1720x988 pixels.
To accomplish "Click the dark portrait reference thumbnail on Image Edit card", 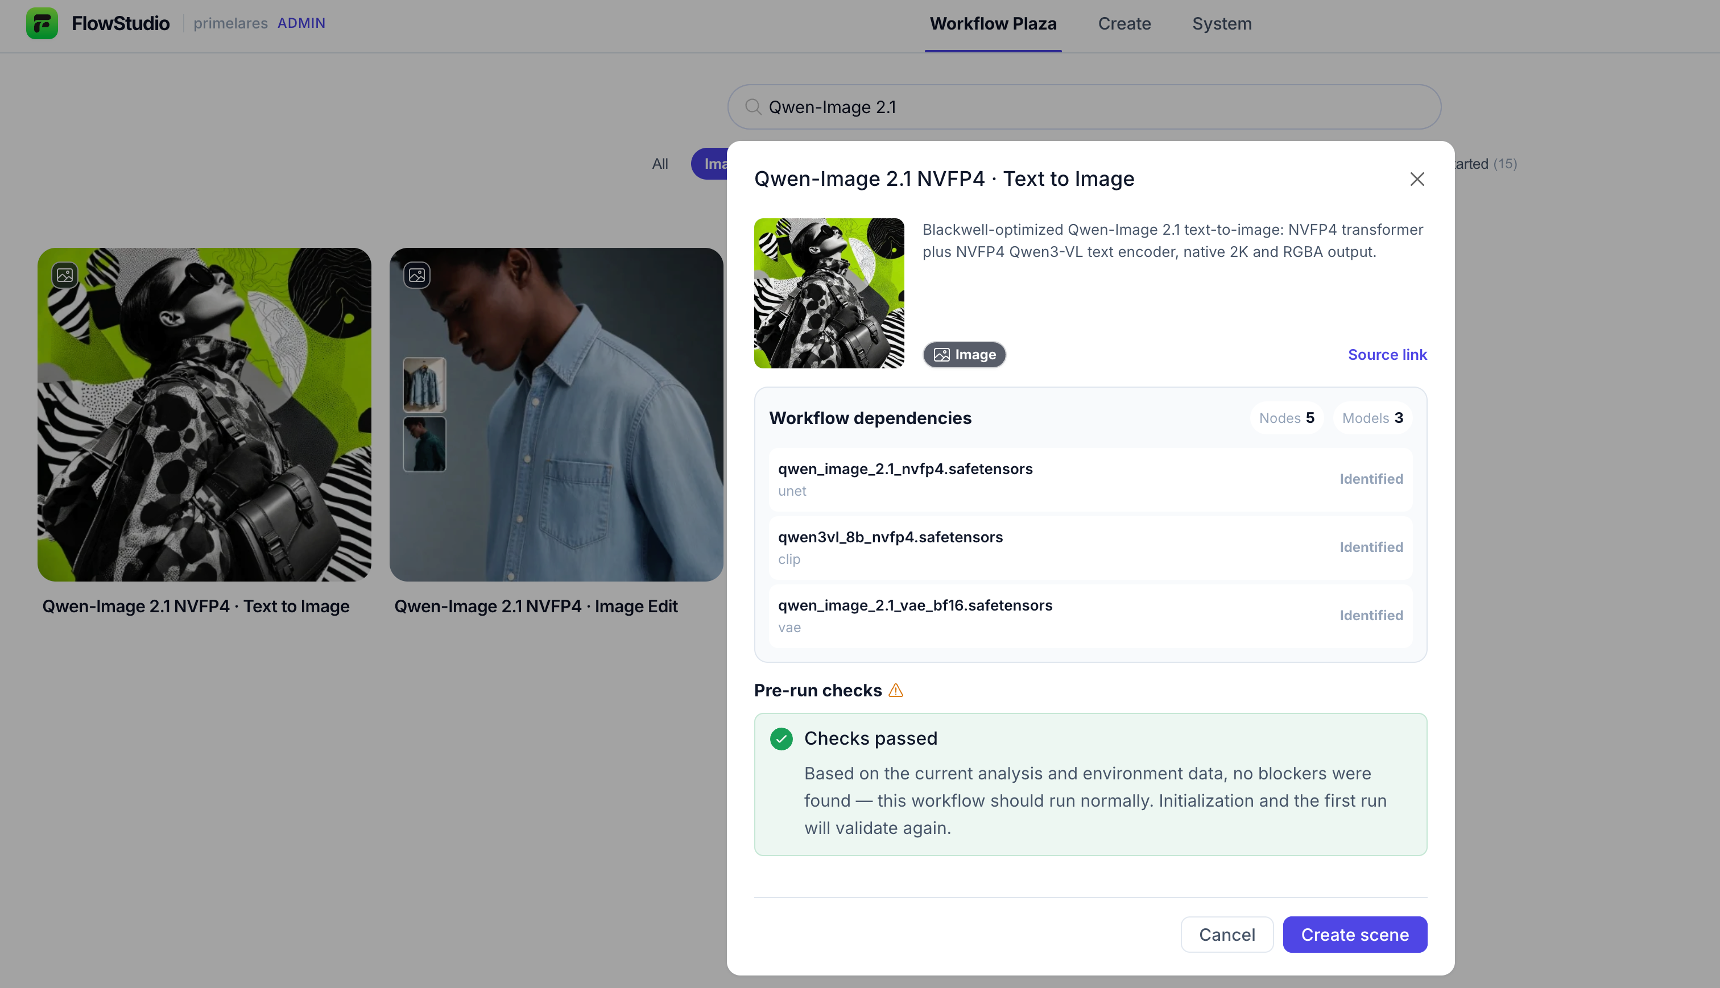I will point(424,444).
